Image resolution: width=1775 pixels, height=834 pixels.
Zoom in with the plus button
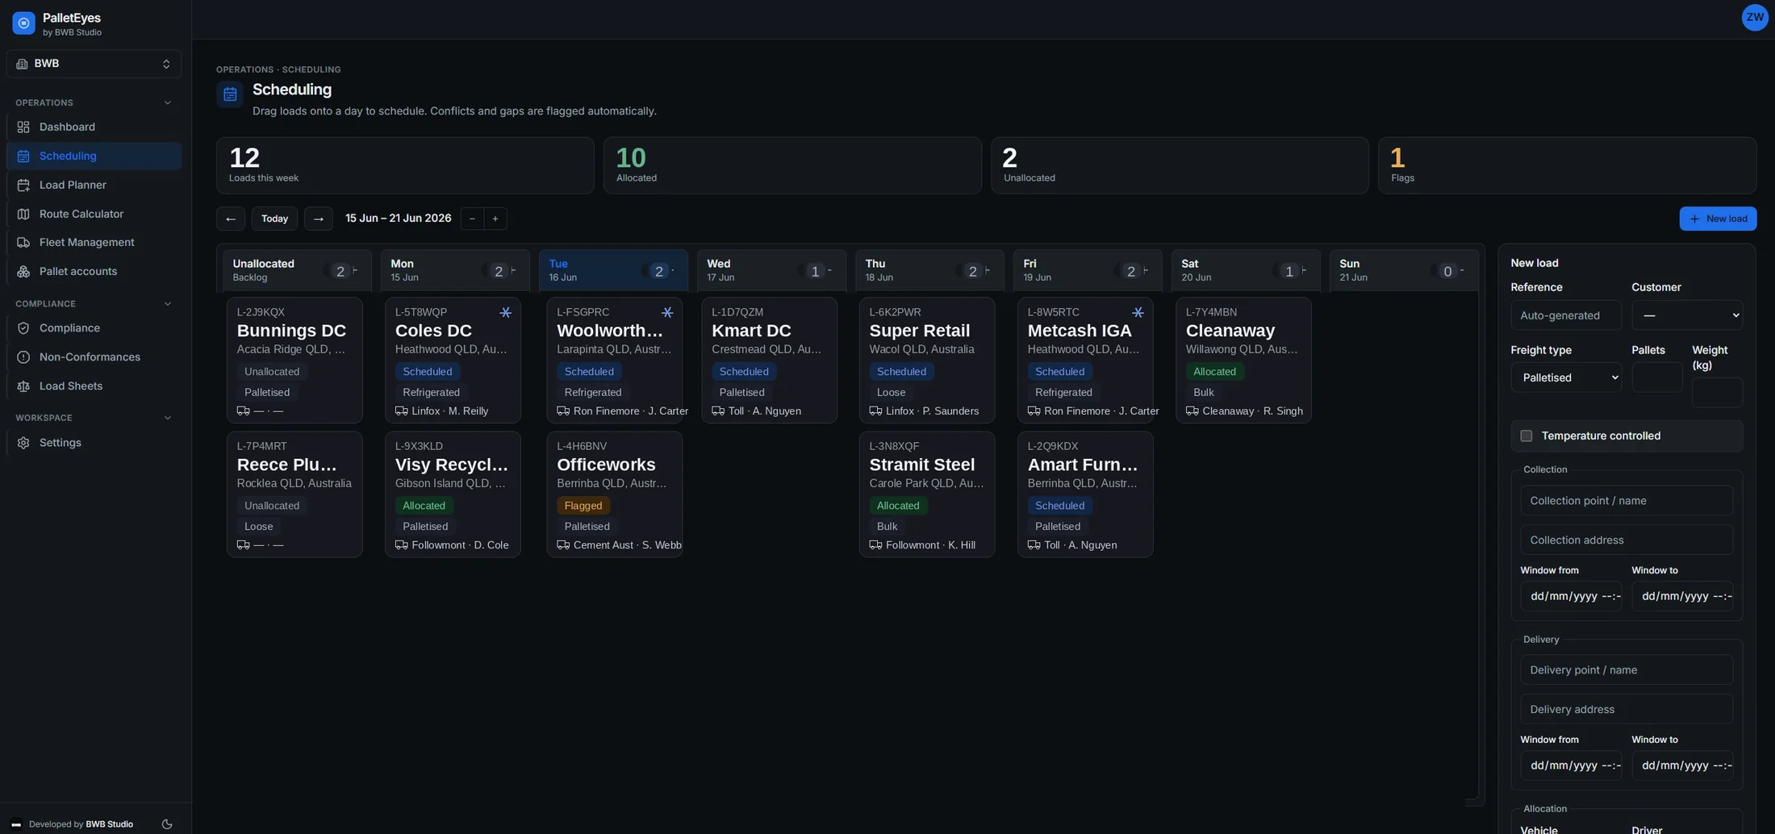(495, 219)
